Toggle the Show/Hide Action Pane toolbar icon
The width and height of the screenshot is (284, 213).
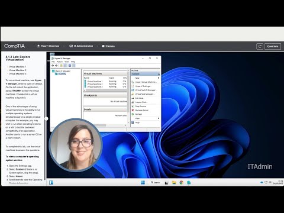73,66
